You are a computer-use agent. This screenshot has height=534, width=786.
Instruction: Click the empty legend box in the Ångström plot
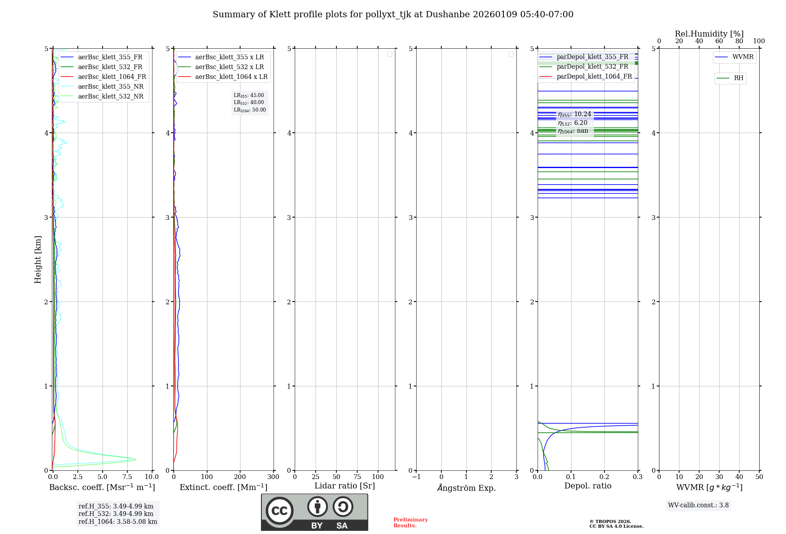point(511,54)
